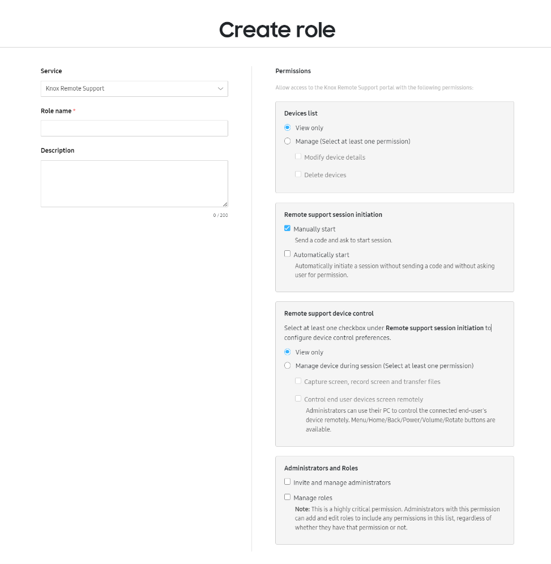551x564 pixels.
Task: Check Modify device details checkbox
Action: (298, 157)
